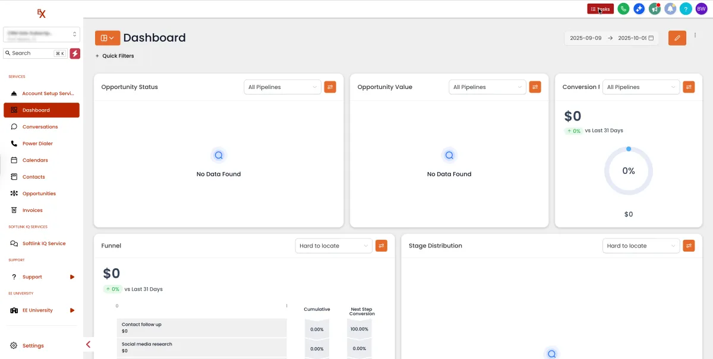Click Stage Distribution filter settings icon
The image size is (713, 359).
pyautogui.click(x=689, y=246)
